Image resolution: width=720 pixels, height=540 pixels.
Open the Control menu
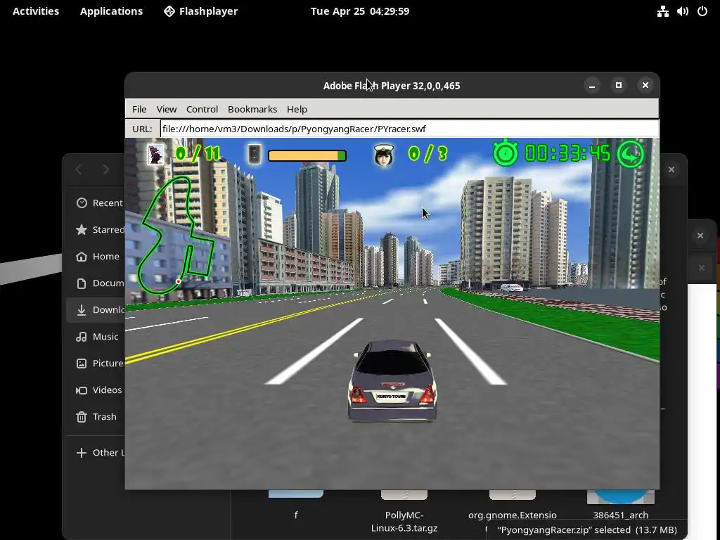[202, 109]
